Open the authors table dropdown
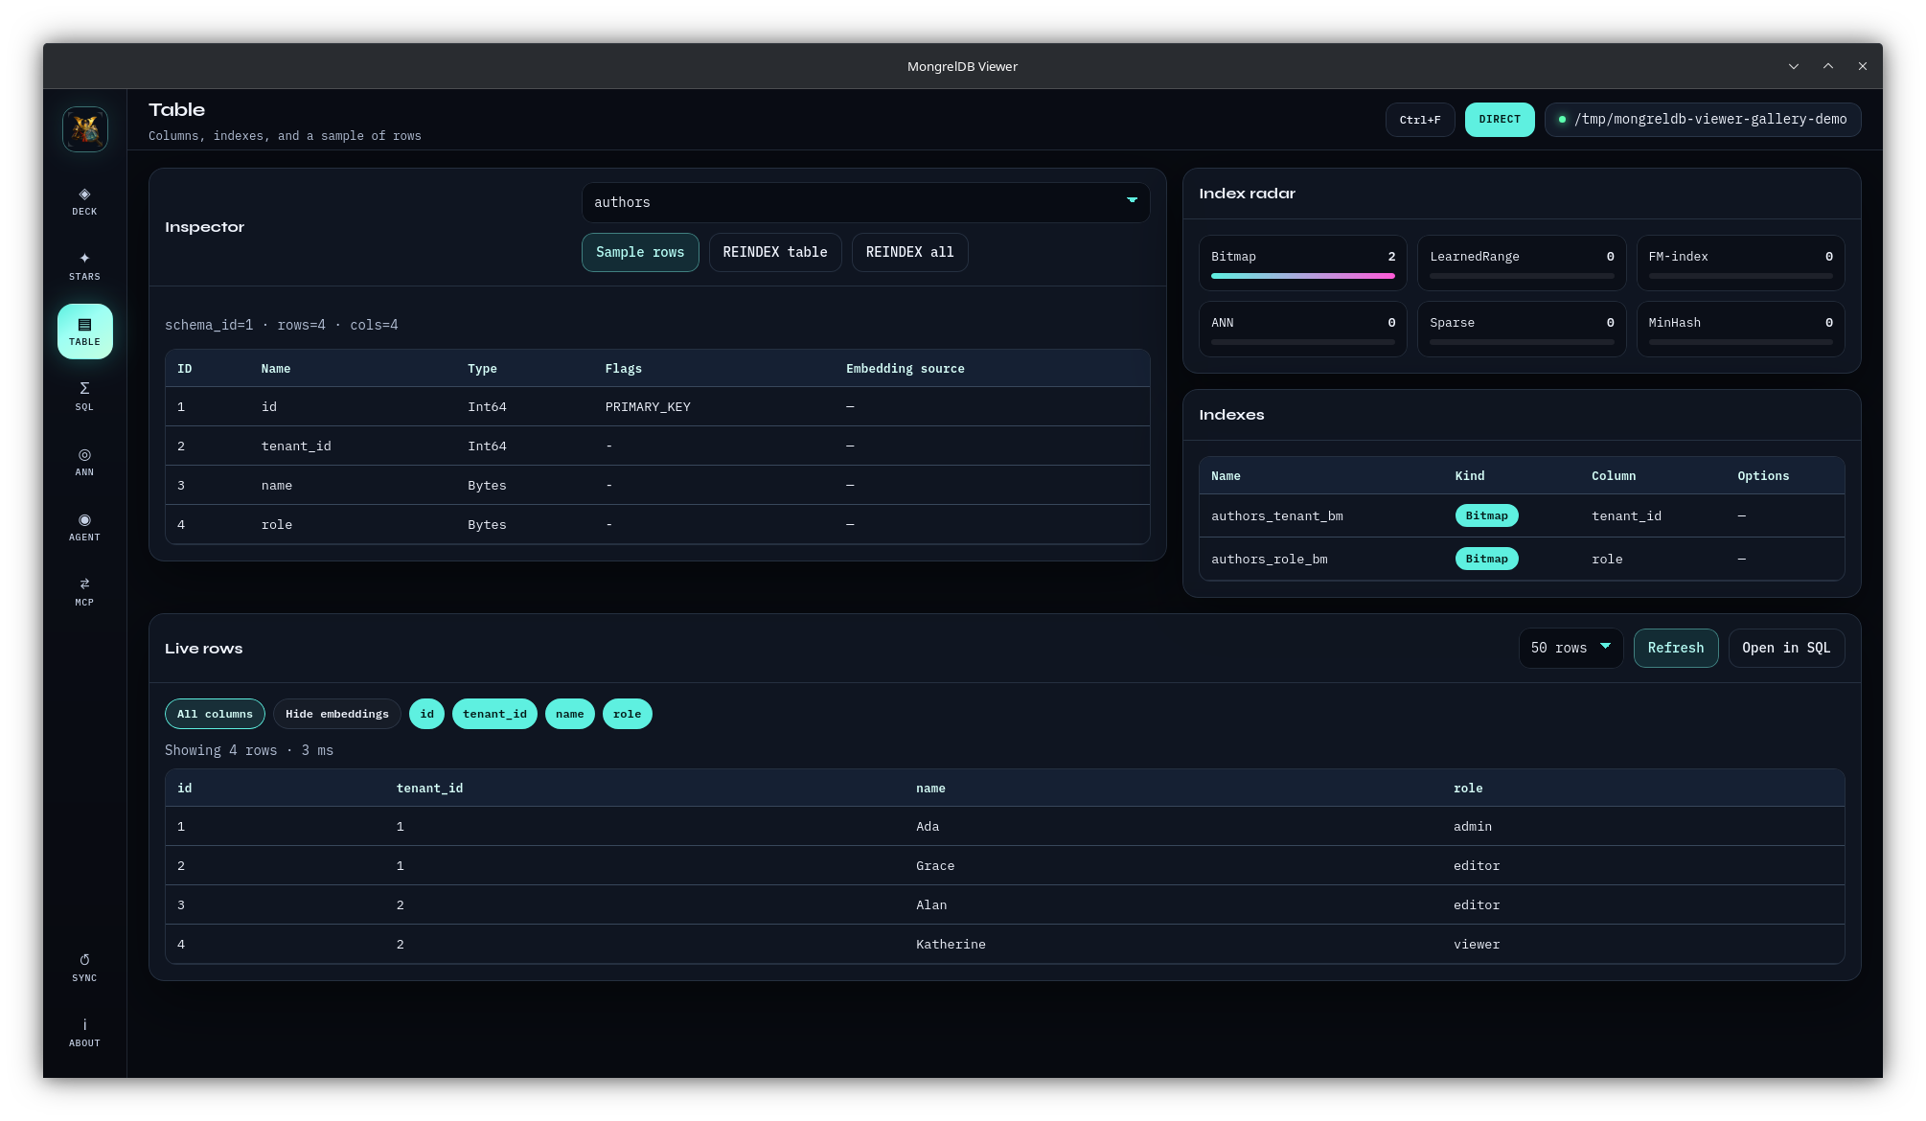 tap(865, 202)
